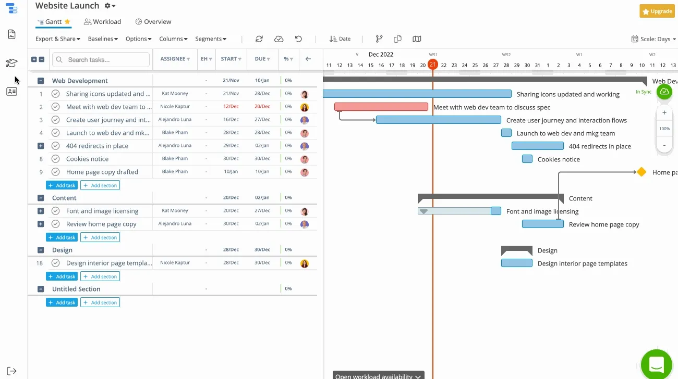Mark Design interior page templates complete

(x=56, y=263)
